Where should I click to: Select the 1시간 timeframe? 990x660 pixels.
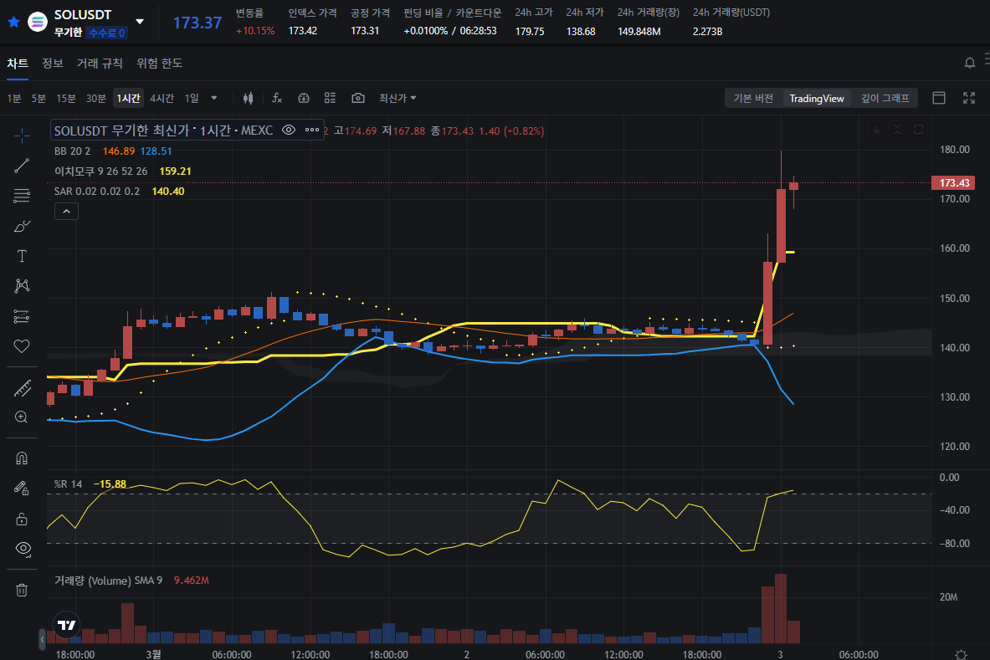(x=128, y=98)
